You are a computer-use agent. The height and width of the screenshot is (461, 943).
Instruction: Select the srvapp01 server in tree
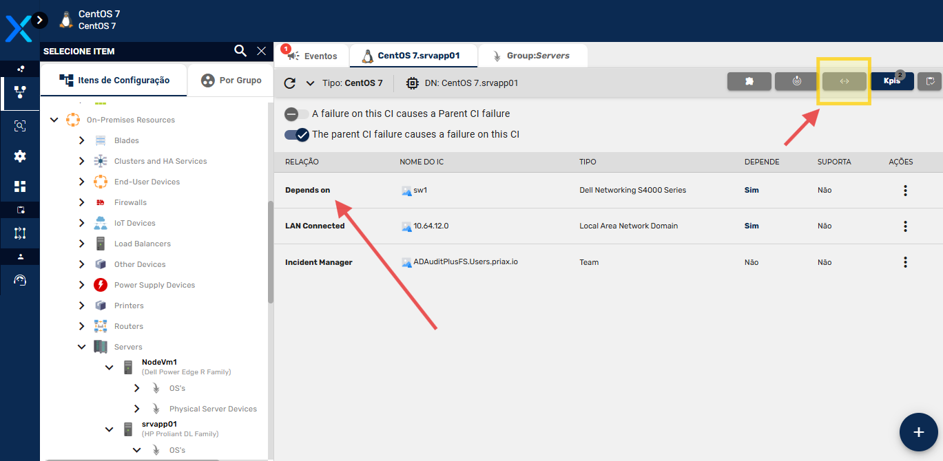click(159, 425)
